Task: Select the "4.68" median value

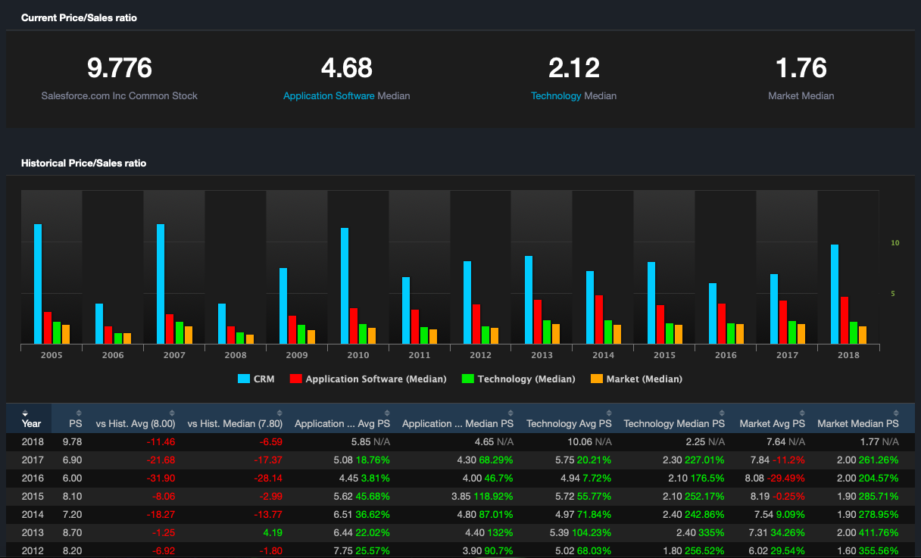Action: (347, 68)
